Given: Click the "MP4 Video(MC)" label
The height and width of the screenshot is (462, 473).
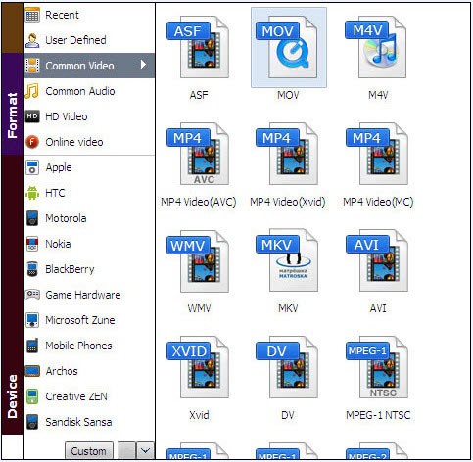Looking at the screenshot, I should tap(378, 202).
